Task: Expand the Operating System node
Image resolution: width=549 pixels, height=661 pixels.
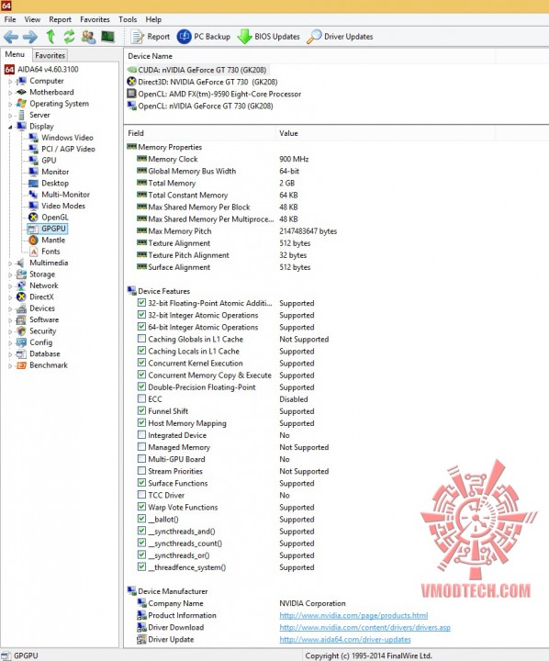Action: click(10, 104)
